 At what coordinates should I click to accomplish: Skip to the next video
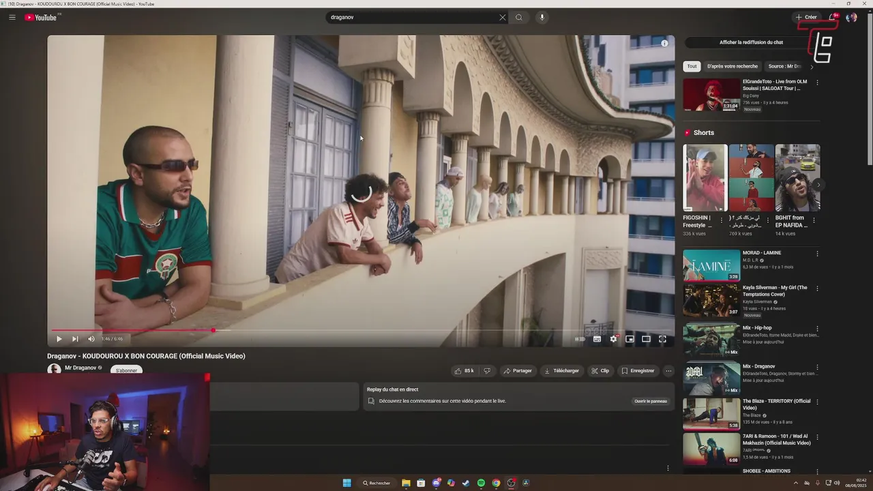pyautogui.click(x=75, y=339)
